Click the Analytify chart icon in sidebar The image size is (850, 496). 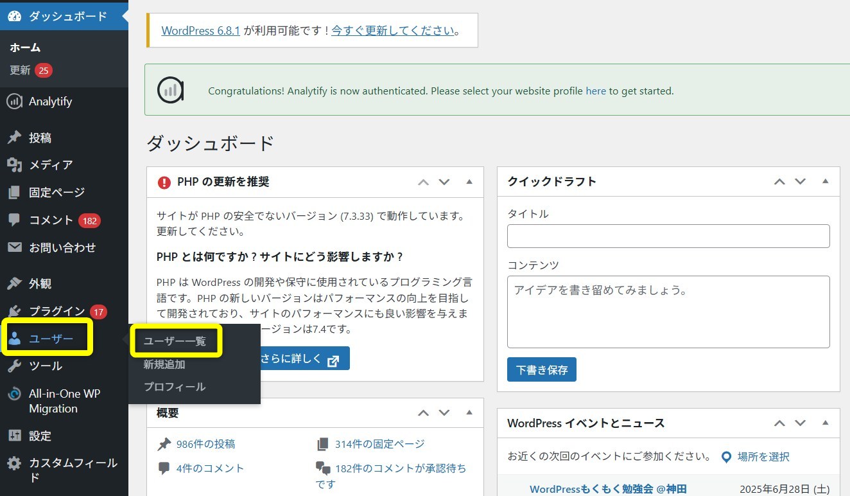(x=14, y=102)
